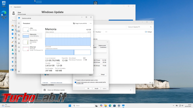Select Performance icon in Task Manager sidebar
Image resolution: width=193 pixels, height=108 pixels.
coord(19,31)
